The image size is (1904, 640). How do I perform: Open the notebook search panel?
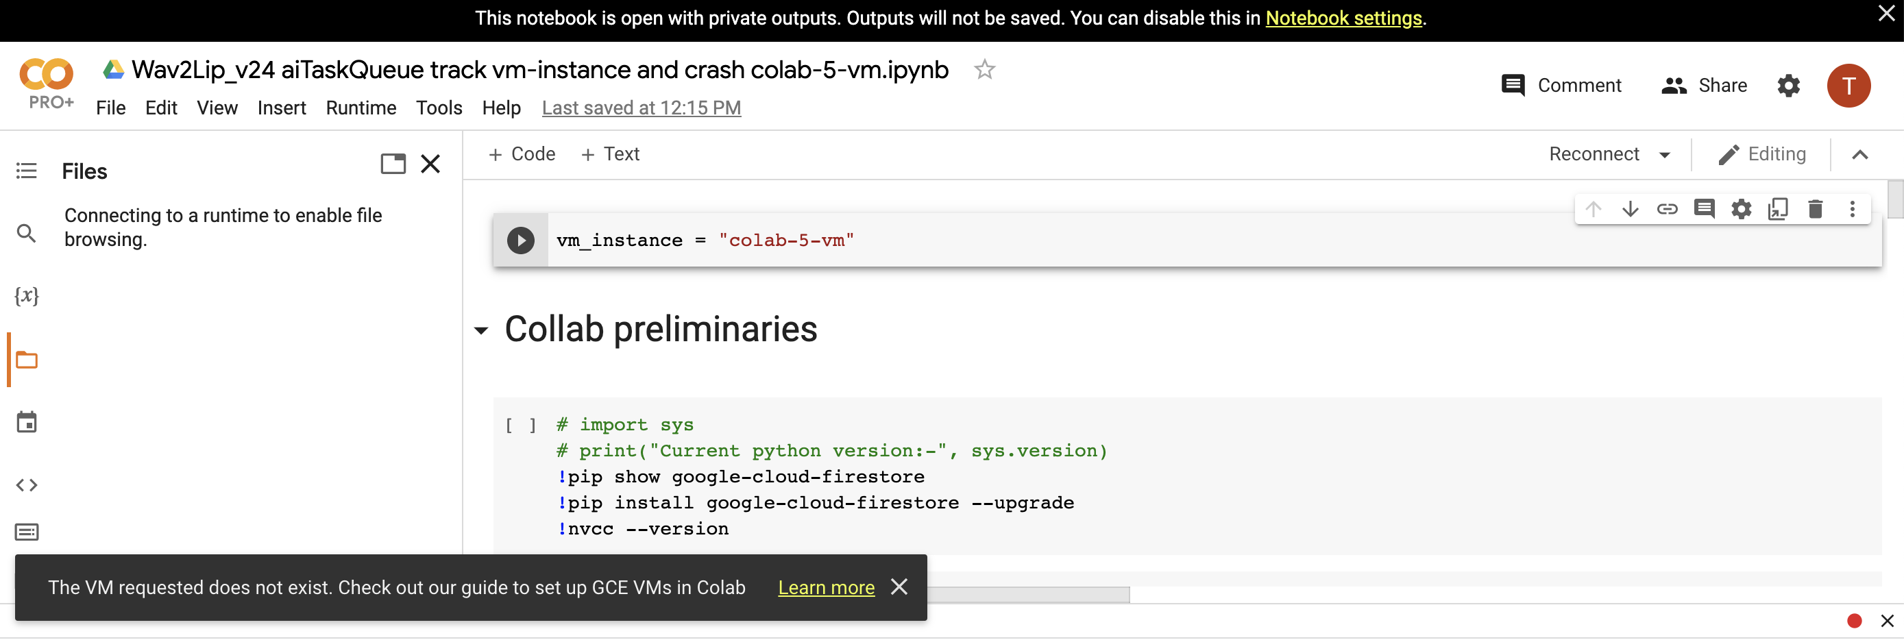click(x=27, y=233)
